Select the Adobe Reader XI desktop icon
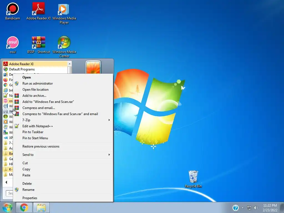Image resolution: width=284 pixels, height=213 pixels. point(38,11)
